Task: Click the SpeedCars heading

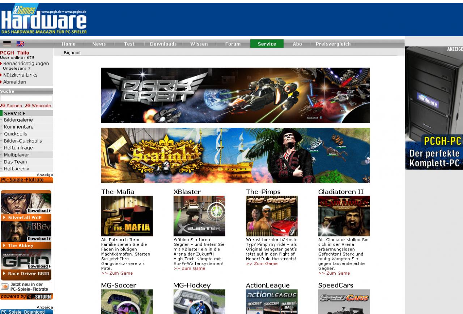Action: (336, 285)
